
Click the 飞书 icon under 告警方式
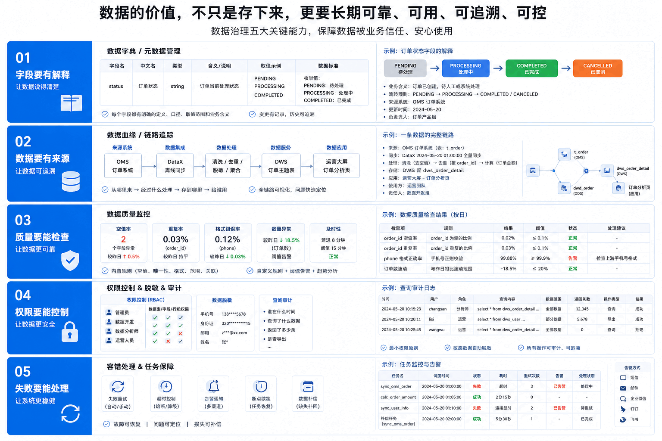coord(623,419)
